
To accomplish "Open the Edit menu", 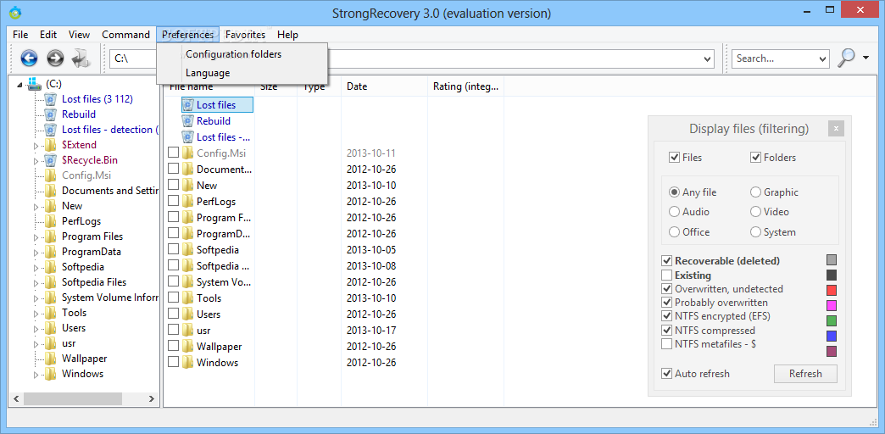I will pos(48,35).
